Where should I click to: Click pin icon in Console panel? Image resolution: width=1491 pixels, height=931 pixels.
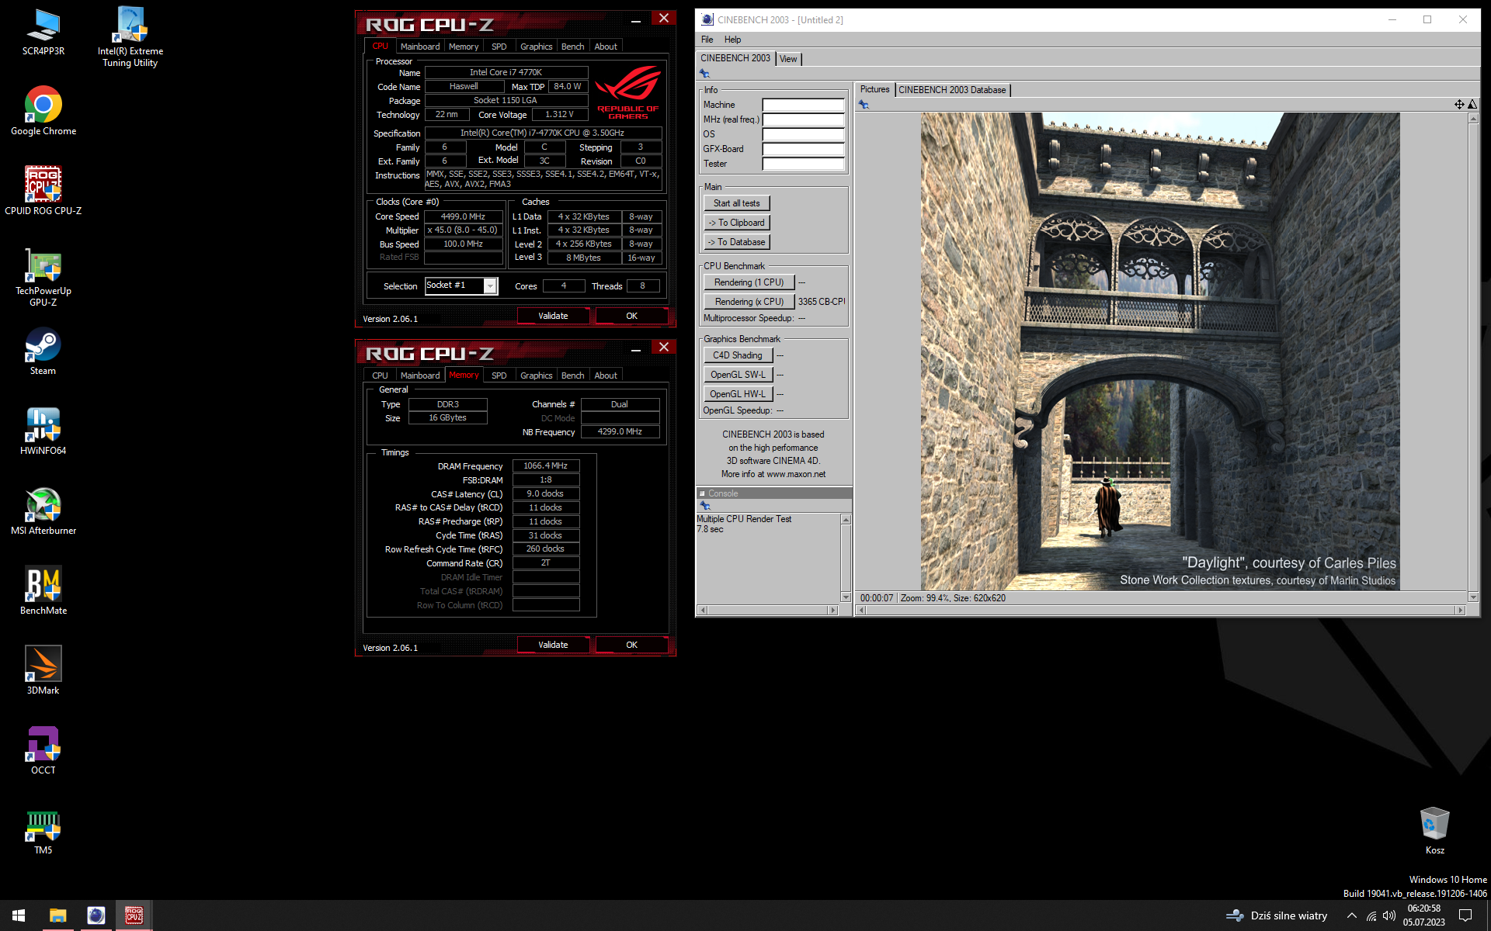click(705, 506)
